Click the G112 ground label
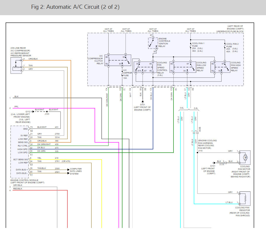This screenshot has height=239, width=266. (27, 112)
